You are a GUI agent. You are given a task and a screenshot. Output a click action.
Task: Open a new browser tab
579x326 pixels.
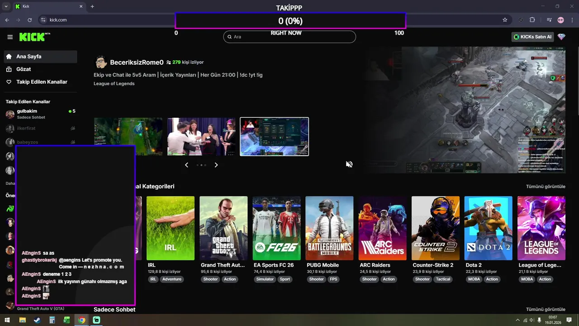[x=92, y=6]
